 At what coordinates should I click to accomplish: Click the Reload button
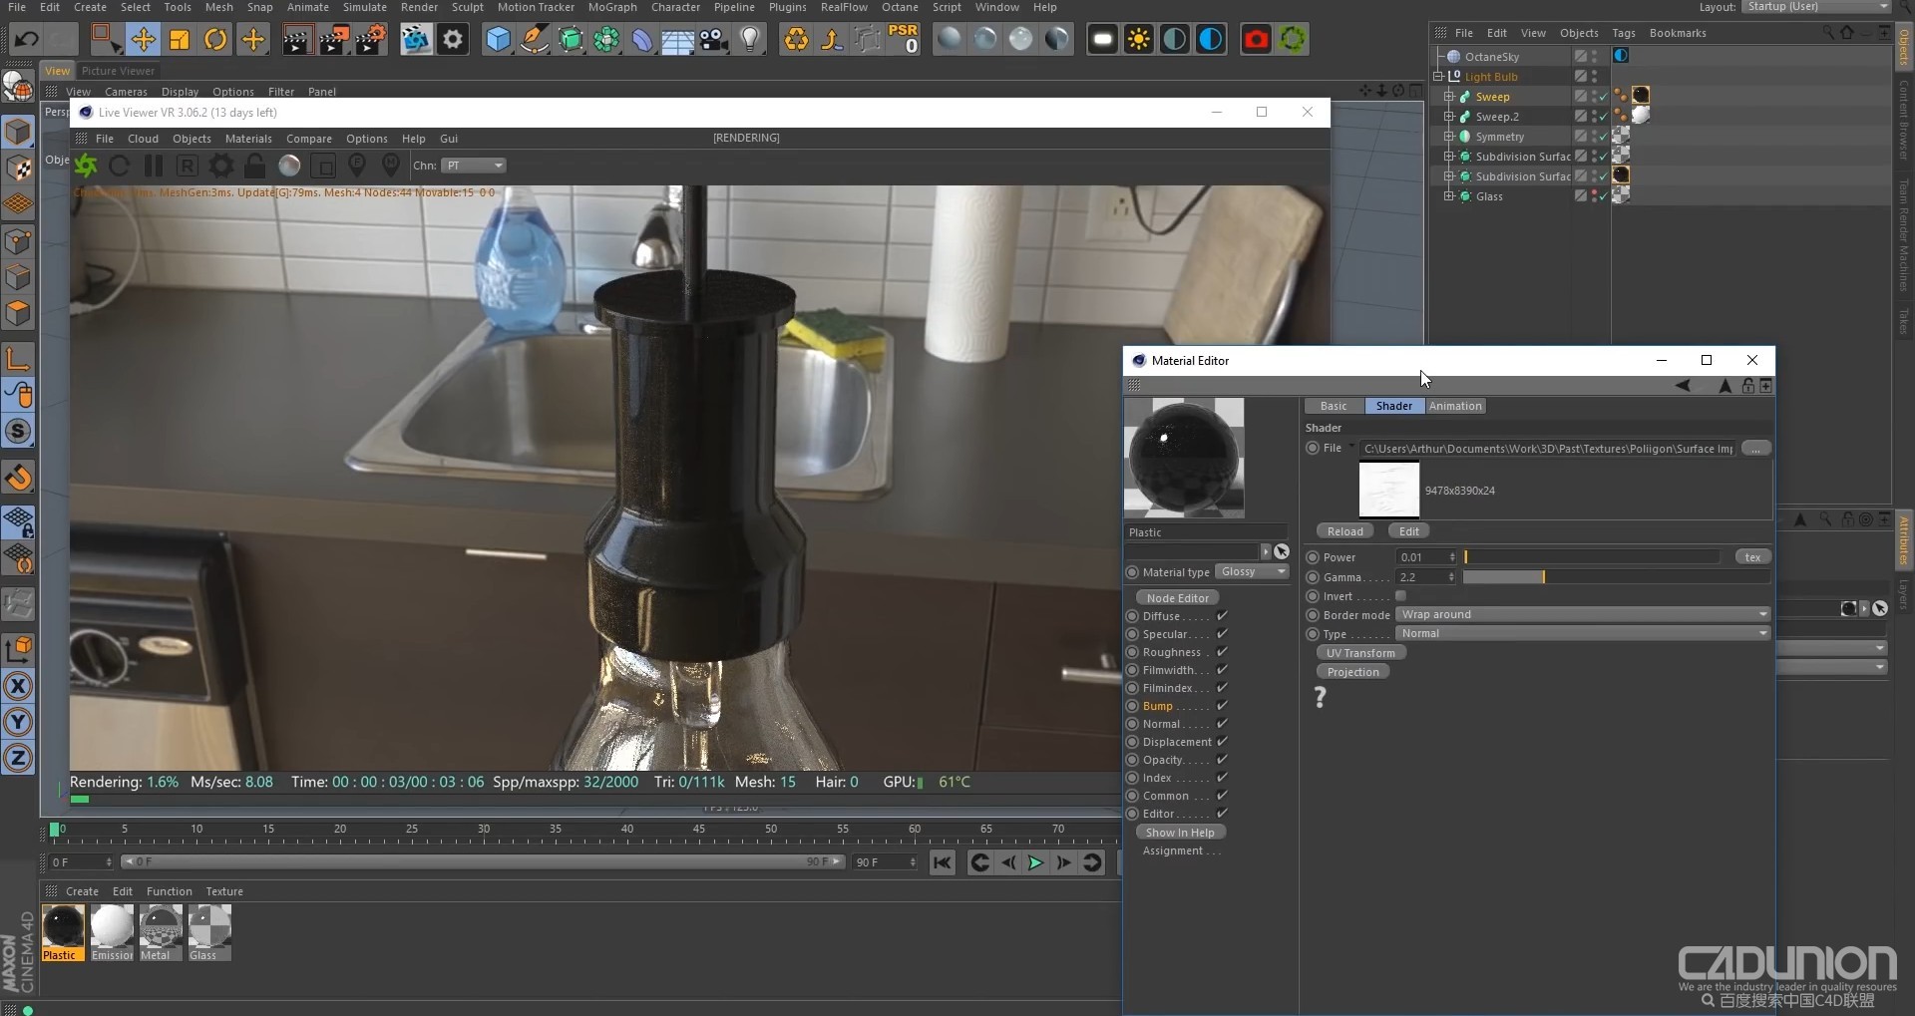pyautogui.click(x=1344, y=531)
